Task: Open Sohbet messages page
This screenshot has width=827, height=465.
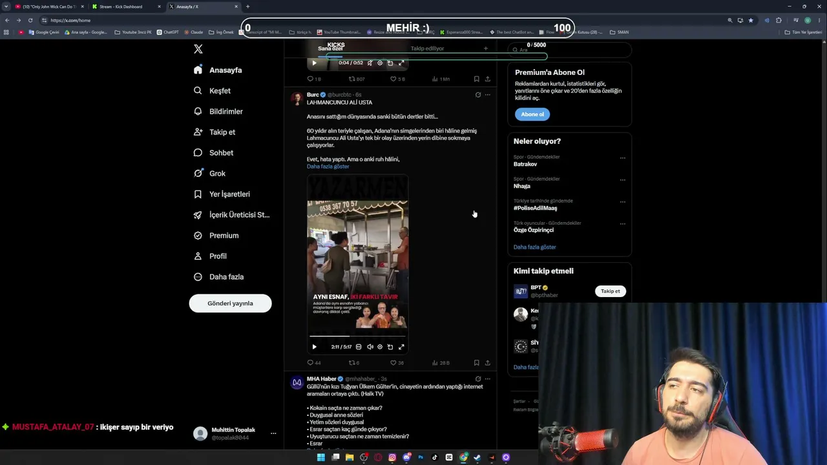Action: [x=213, y=152]
